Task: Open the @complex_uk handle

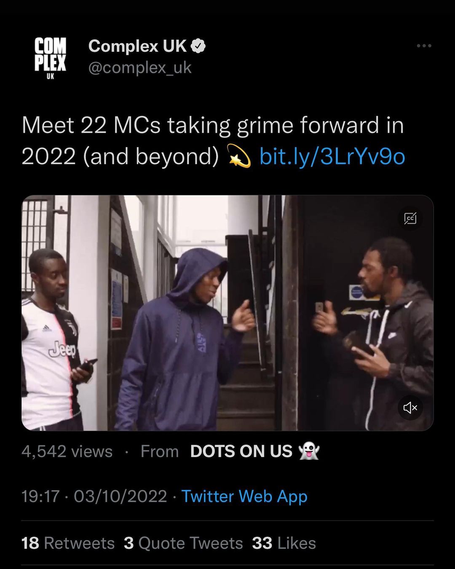Action: pyautogui.click(x=140, y=68)
